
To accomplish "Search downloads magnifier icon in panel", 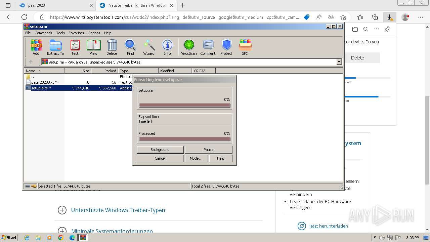I will point(366,29).
